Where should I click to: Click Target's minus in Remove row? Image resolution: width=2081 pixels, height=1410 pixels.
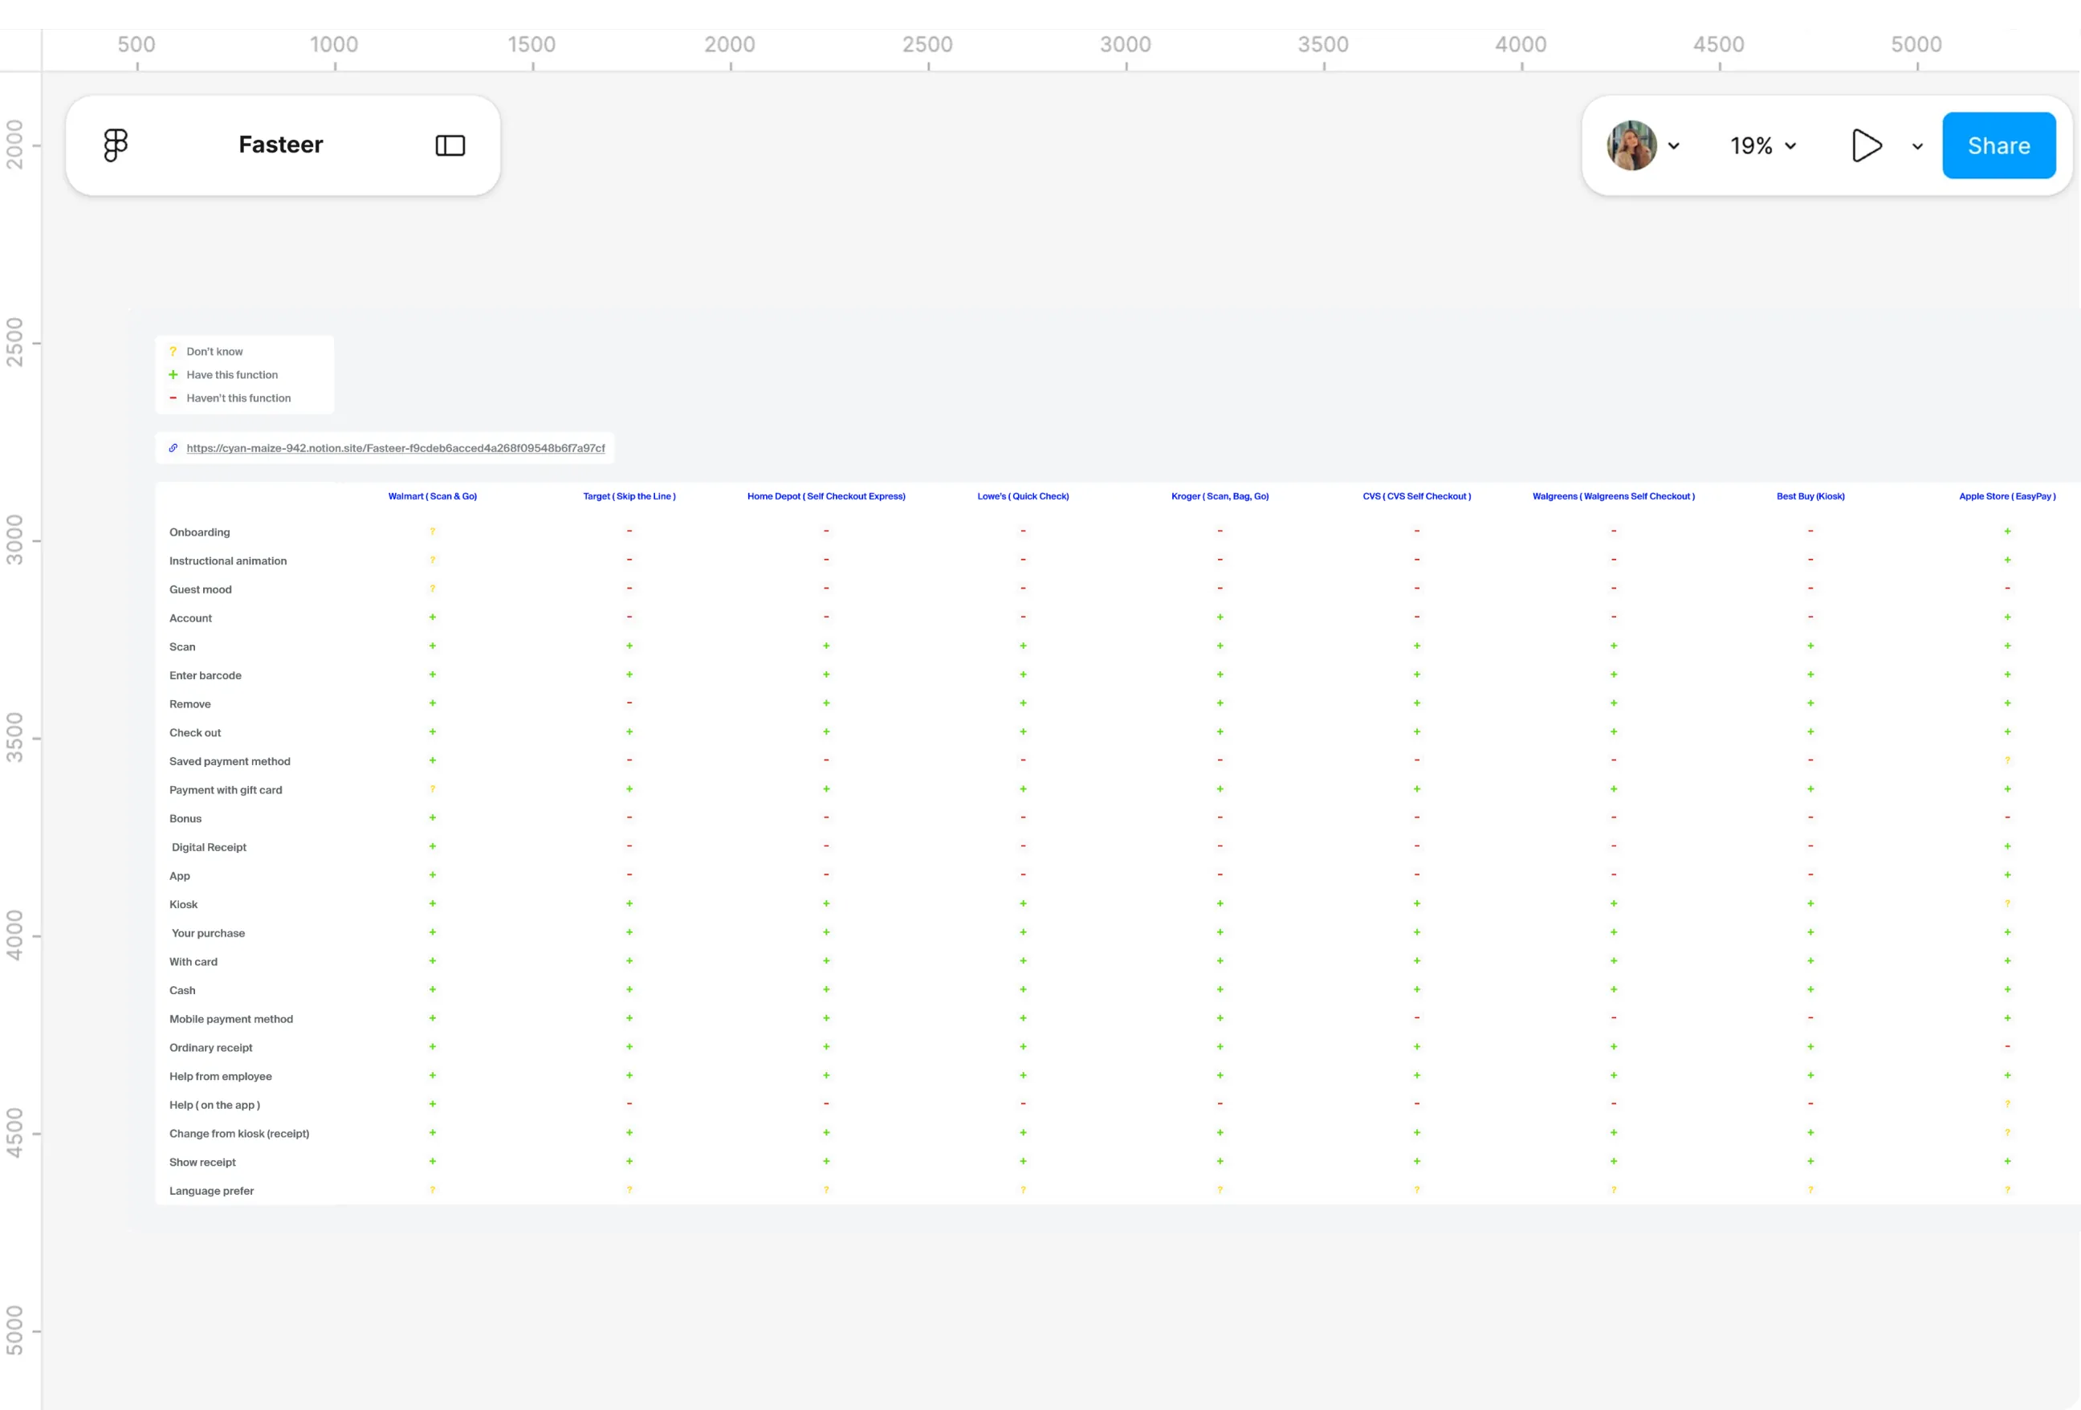pos(629,703)
